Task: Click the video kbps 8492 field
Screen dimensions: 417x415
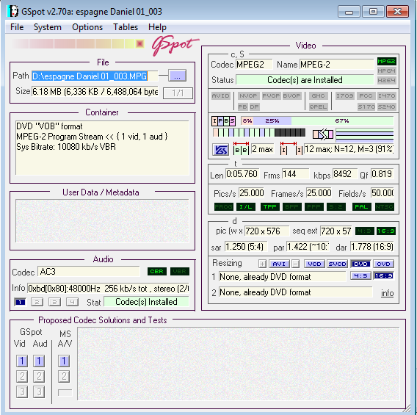Action: 344,174
